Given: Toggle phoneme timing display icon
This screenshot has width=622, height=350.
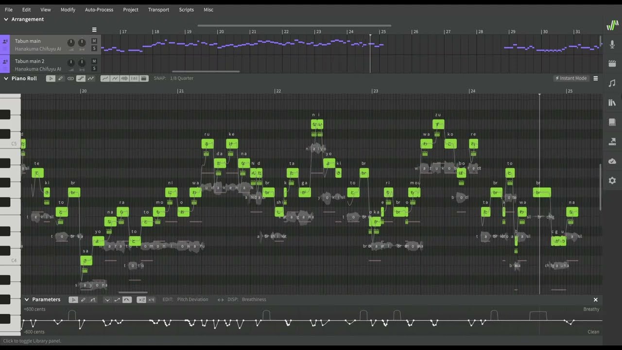Looking at the screenshot, I should point(134,78).
